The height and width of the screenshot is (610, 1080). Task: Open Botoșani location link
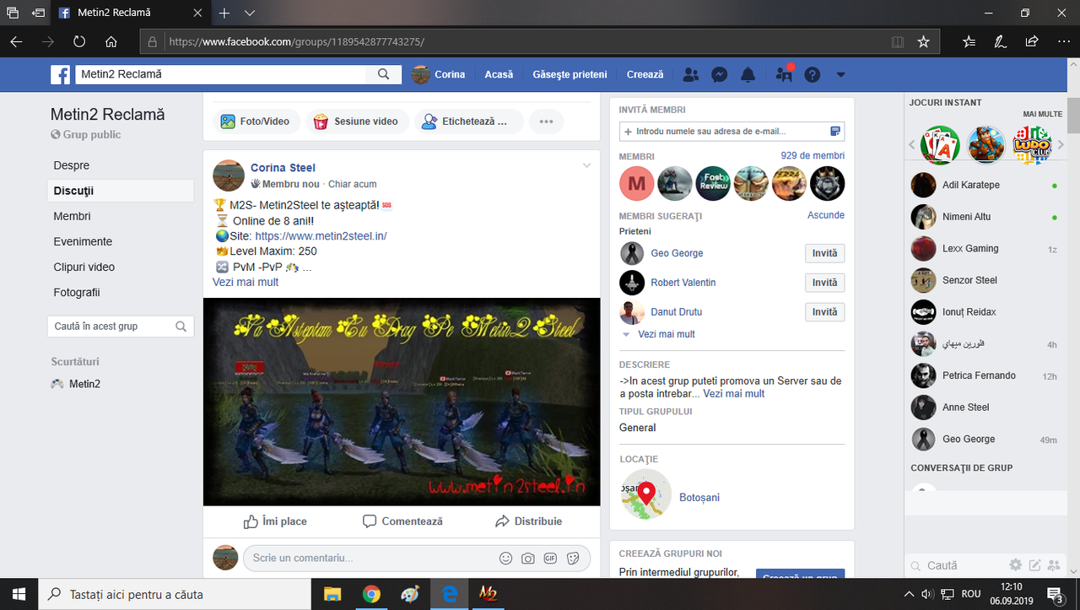coord(699,498)
